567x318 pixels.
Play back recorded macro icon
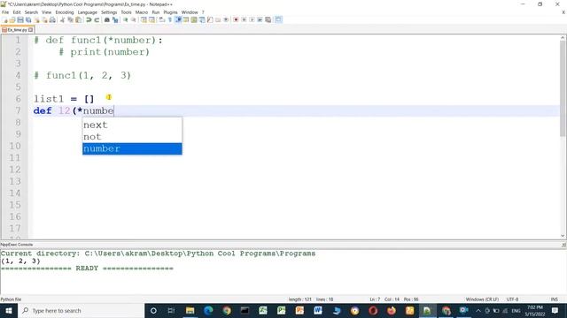(252, 19)
